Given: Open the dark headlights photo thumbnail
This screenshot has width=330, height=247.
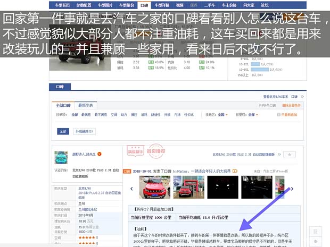Looking at the screenshot, I should pos(223,187).
